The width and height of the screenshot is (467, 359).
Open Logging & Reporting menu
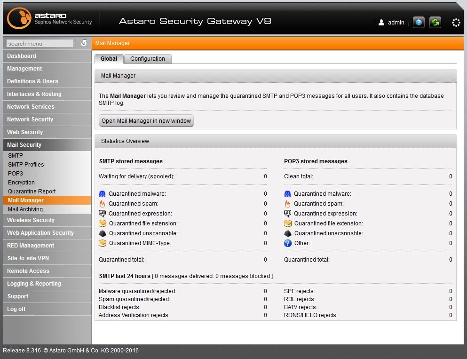(x=47, y=284)
